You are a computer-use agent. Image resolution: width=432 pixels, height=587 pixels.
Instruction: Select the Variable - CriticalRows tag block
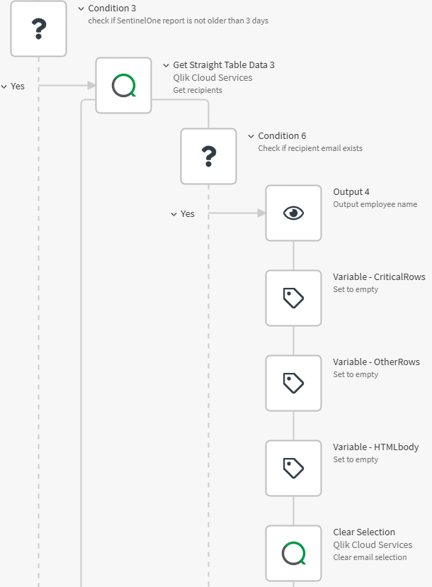point(294,298)
